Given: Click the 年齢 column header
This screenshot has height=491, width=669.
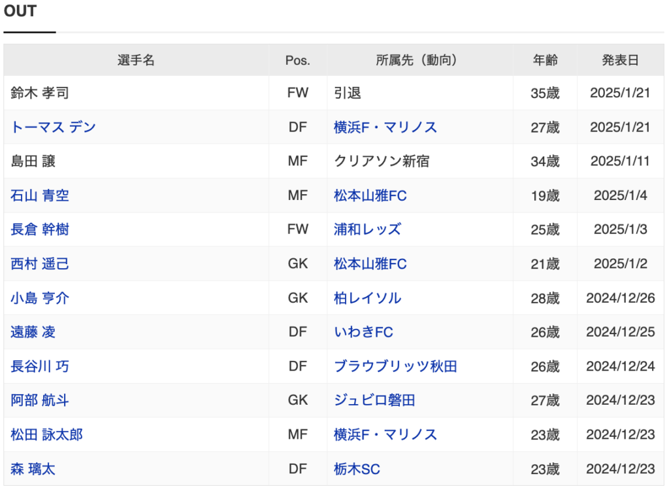Looking at the screenshot, I should pos(545,60).
